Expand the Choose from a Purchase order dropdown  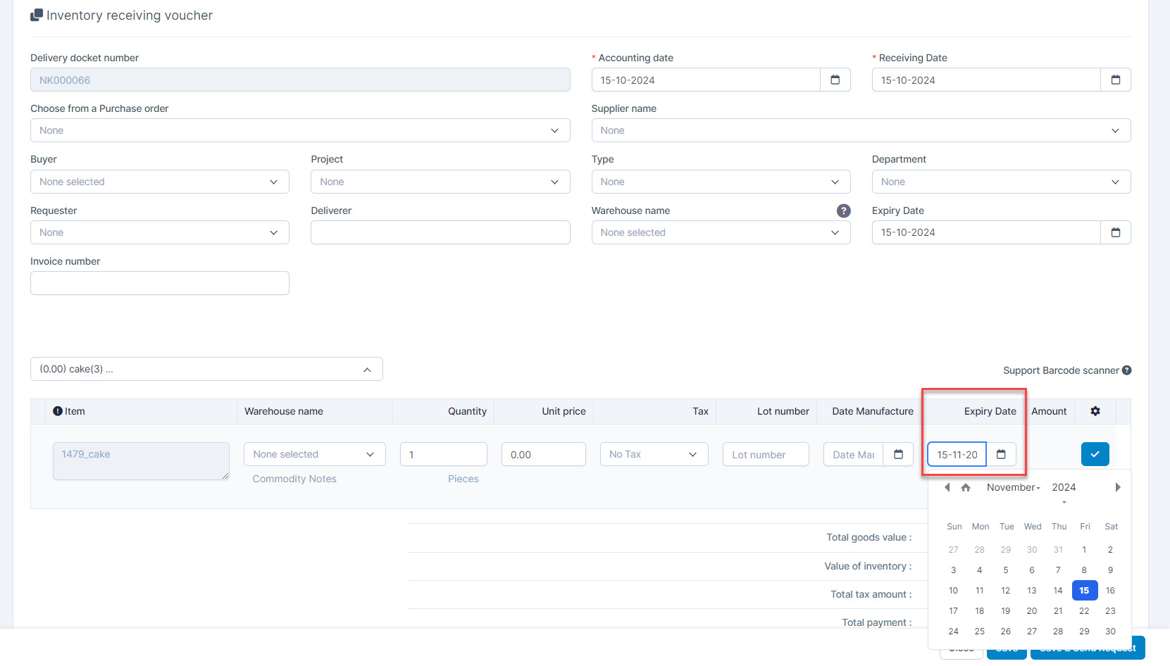tap(300, 130)
